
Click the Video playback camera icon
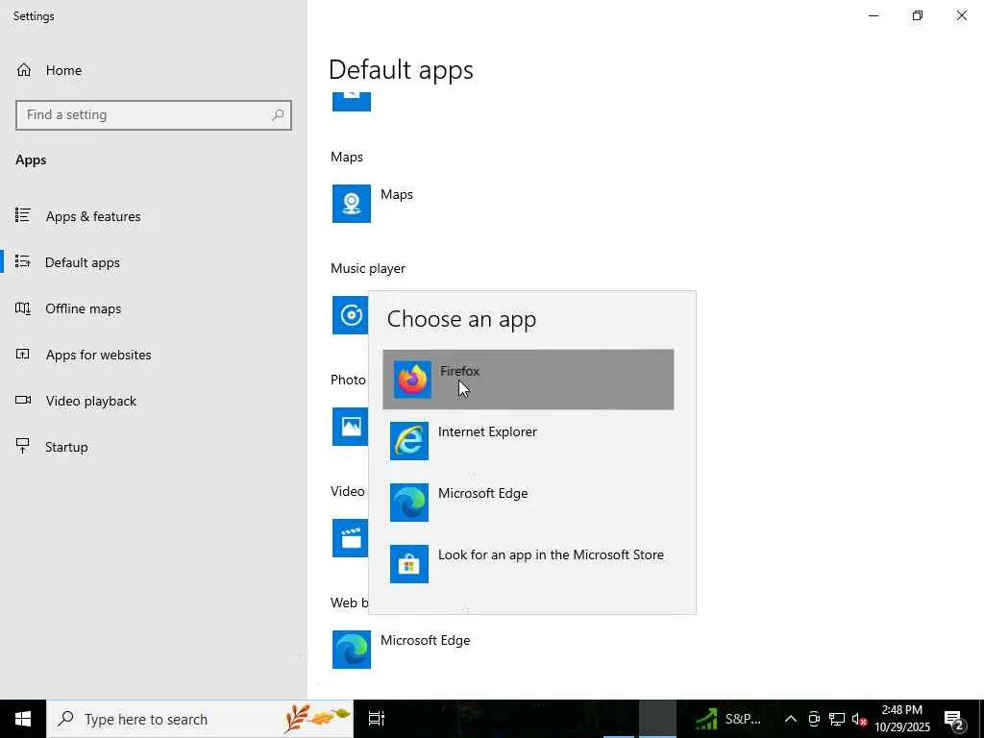(23, 400)
